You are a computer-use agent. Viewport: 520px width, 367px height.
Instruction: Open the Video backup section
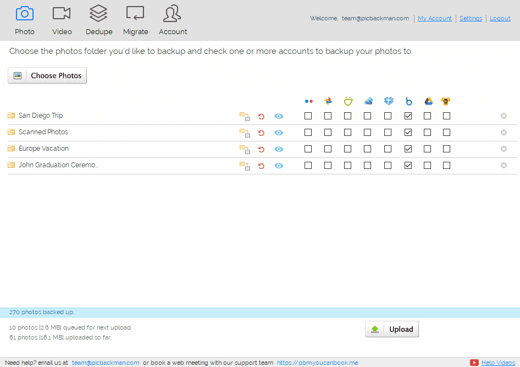(x=62, y=20)
